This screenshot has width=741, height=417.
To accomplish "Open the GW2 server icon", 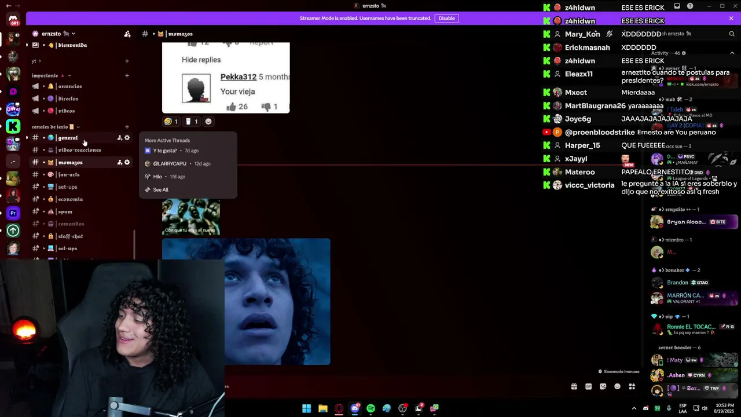I will 13,108.
